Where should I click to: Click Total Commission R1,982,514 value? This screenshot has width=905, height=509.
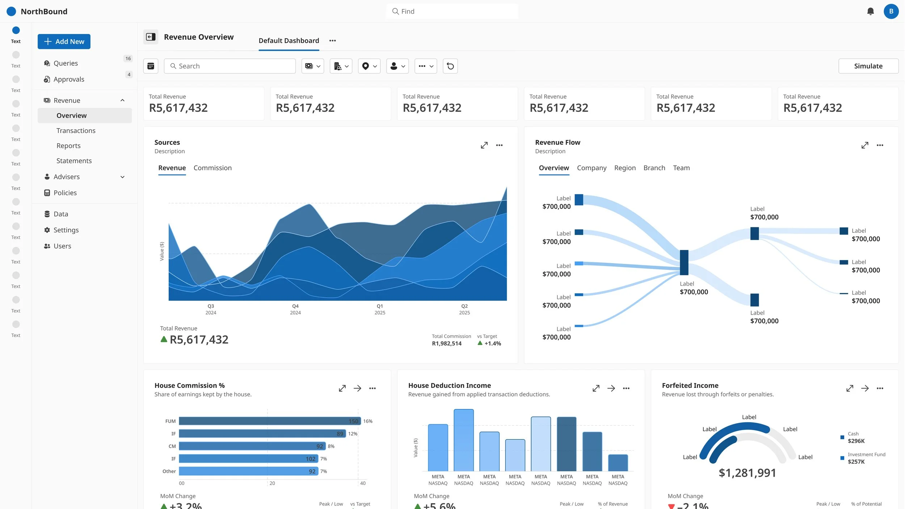point(447,344)
